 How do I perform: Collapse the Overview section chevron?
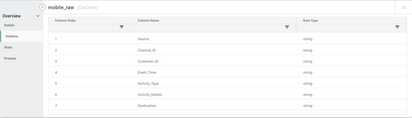click(38, 16)
